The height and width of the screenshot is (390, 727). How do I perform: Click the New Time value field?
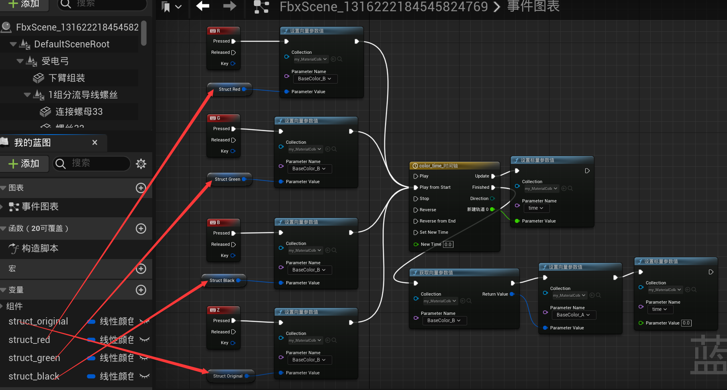(448, 244)
